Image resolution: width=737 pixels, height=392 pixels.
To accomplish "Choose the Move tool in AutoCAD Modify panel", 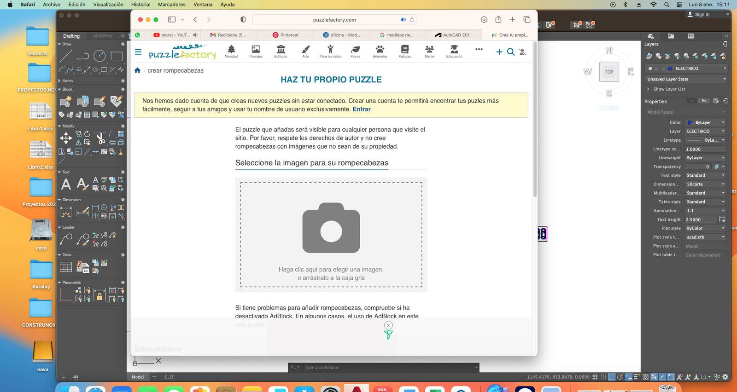I will (66, 138).
